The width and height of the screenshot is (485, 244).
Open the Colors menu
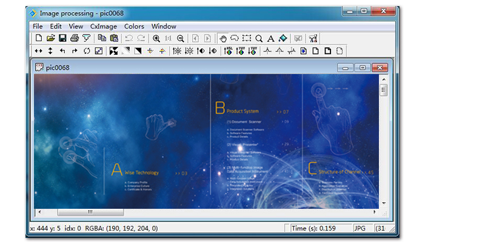[x=134, y=26]
